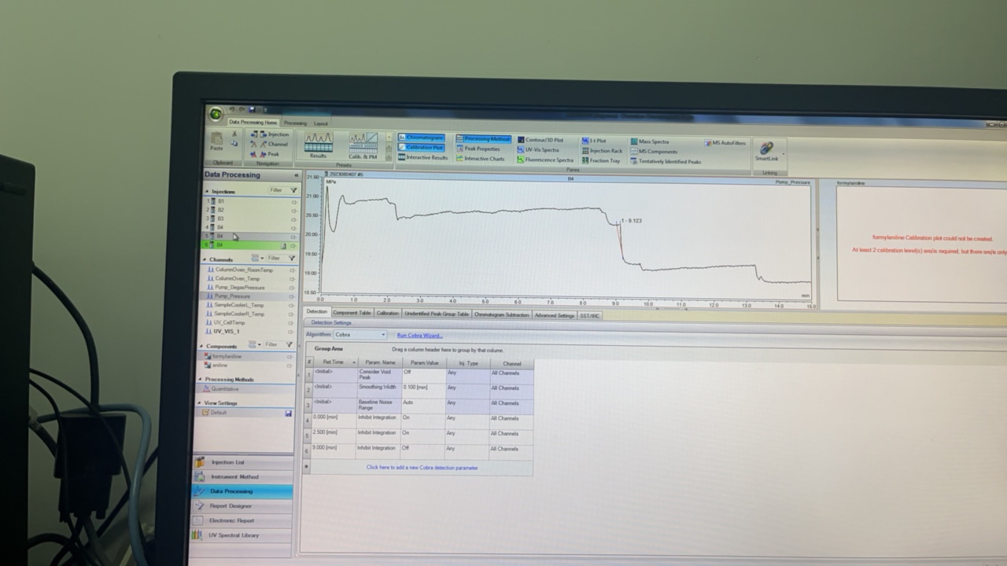The width and height of the screenshot is (1007, 566).
Task: Click the Channels filter funnel icon
Action: pos(292,258)
